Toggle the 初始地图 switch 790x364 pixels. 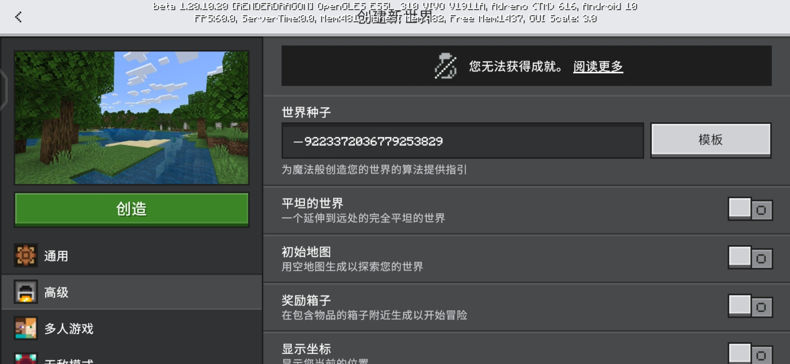(x=750, y=258)
